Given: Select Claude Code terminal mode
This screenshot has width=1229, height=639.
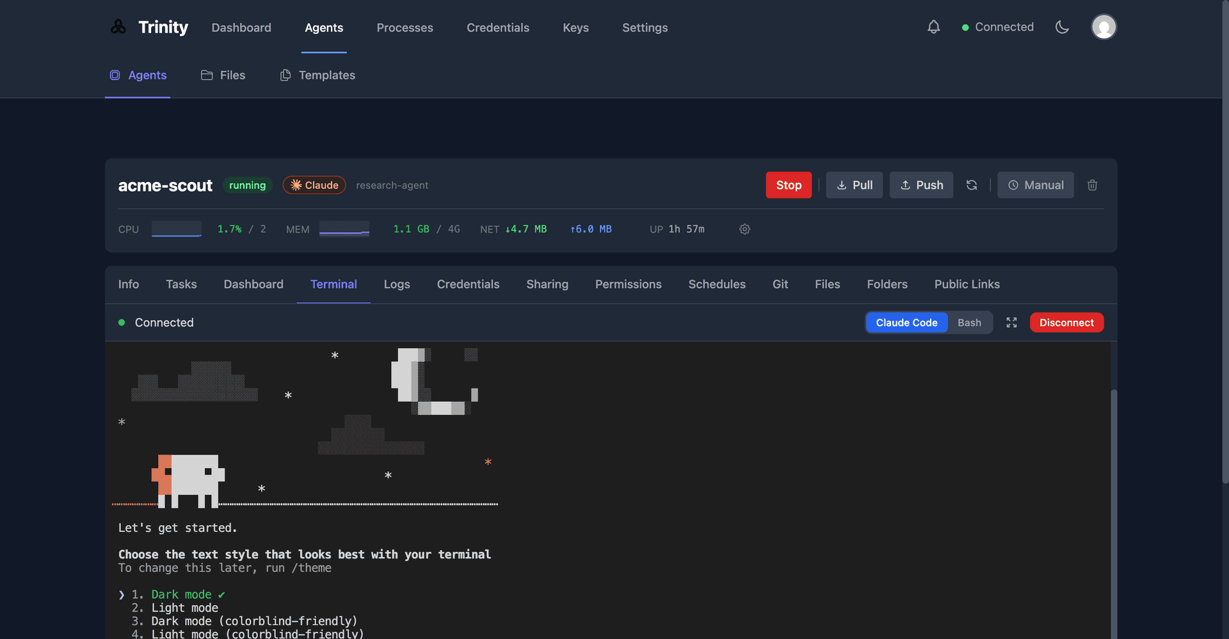Looking at the screenshot, I should (906, 322).
